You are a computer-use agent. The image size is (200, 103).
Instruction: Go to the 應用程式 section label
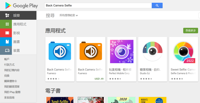20,24
